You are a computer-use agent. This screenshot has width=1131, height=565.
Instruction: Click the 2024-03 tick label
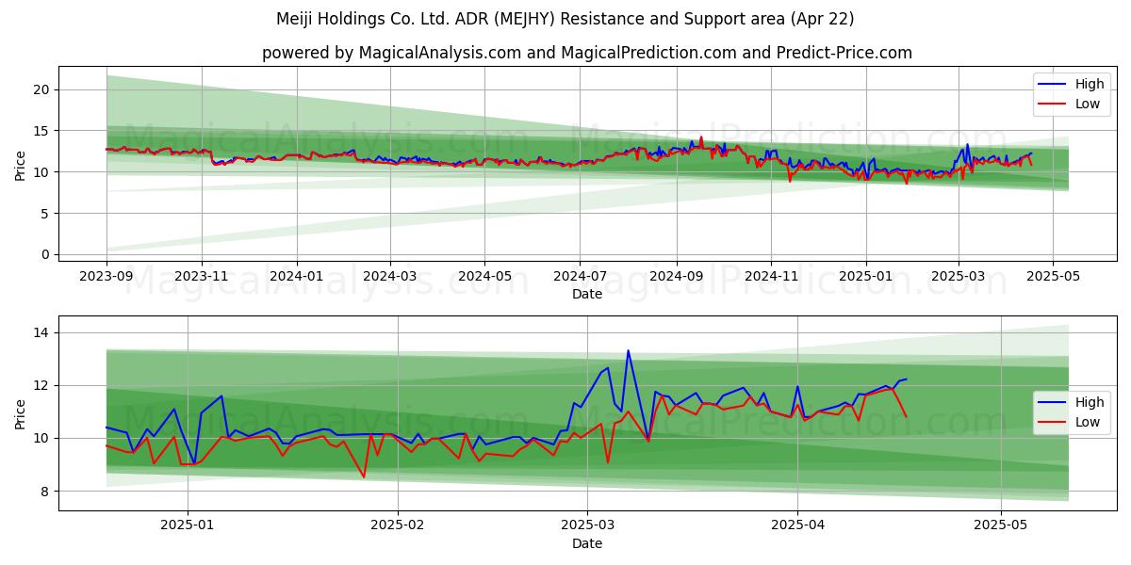[389, 276]
